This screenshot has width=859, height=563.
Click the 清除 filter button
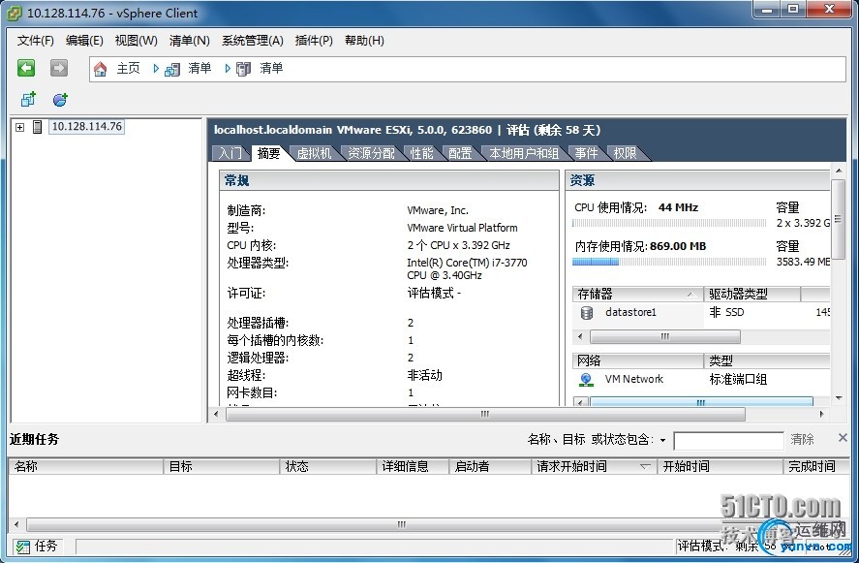tap(802, 439)
